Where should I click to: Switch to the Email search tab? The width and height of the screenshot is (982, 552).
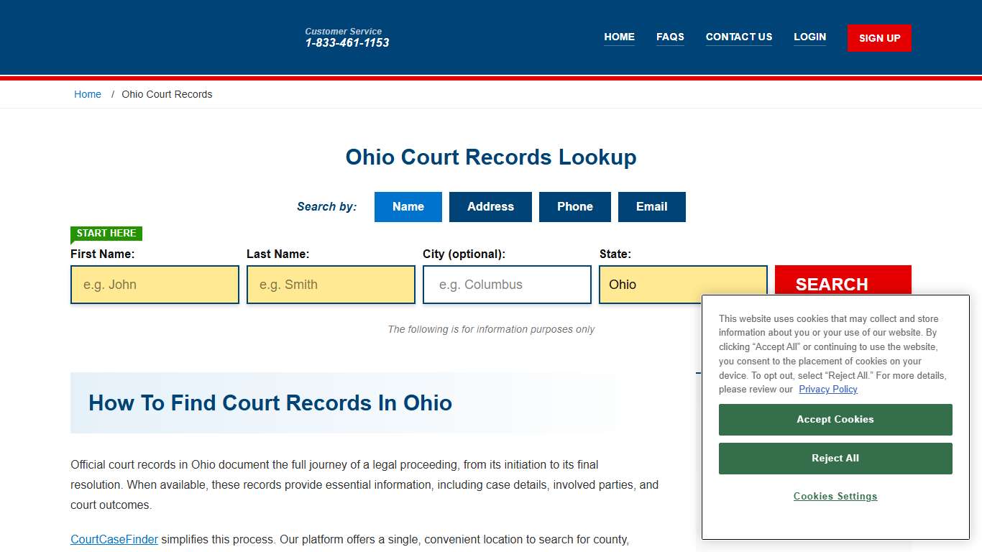point(651,206)
